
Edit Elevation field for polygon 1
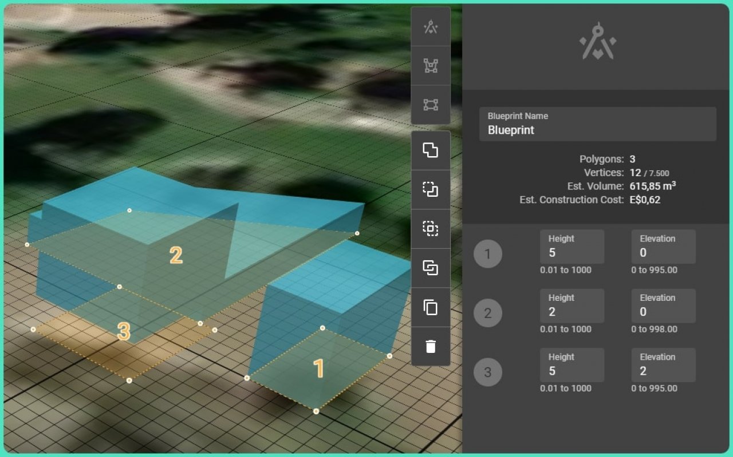(663, 247)
